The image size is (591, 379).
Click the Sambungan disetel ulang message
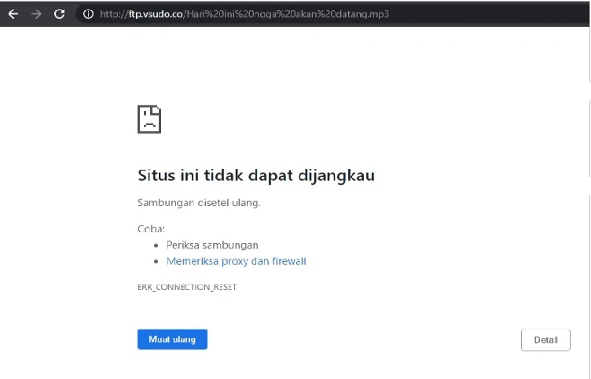tap(199, 203)
